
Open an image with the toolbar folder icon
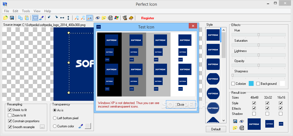6,18
